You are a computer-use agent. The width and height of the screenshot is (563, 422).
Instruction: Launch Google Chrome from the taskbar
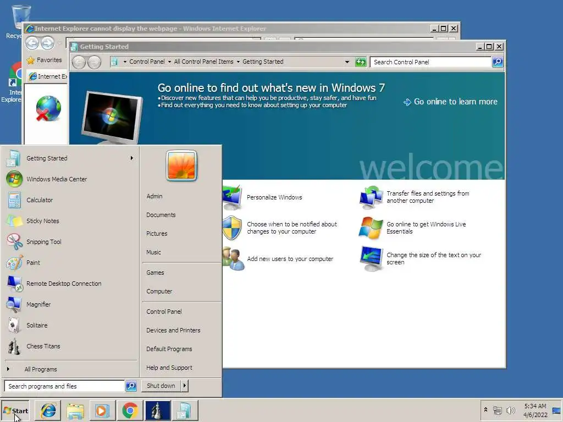[130, 411]
